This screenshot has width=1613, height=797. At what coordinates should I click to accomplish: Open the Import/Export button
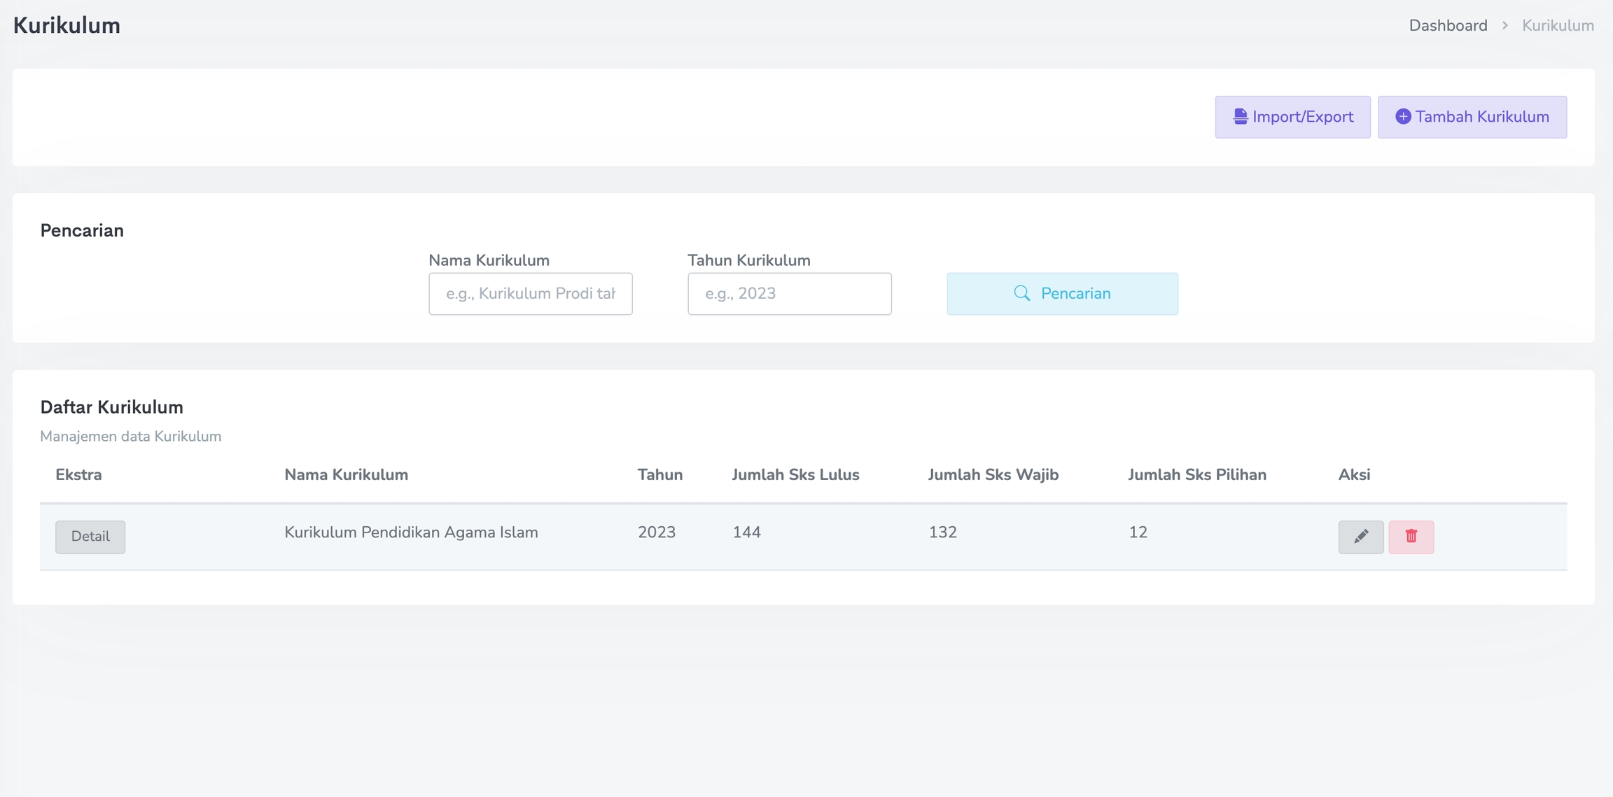pyautogui.click(x=1292, y=117)
